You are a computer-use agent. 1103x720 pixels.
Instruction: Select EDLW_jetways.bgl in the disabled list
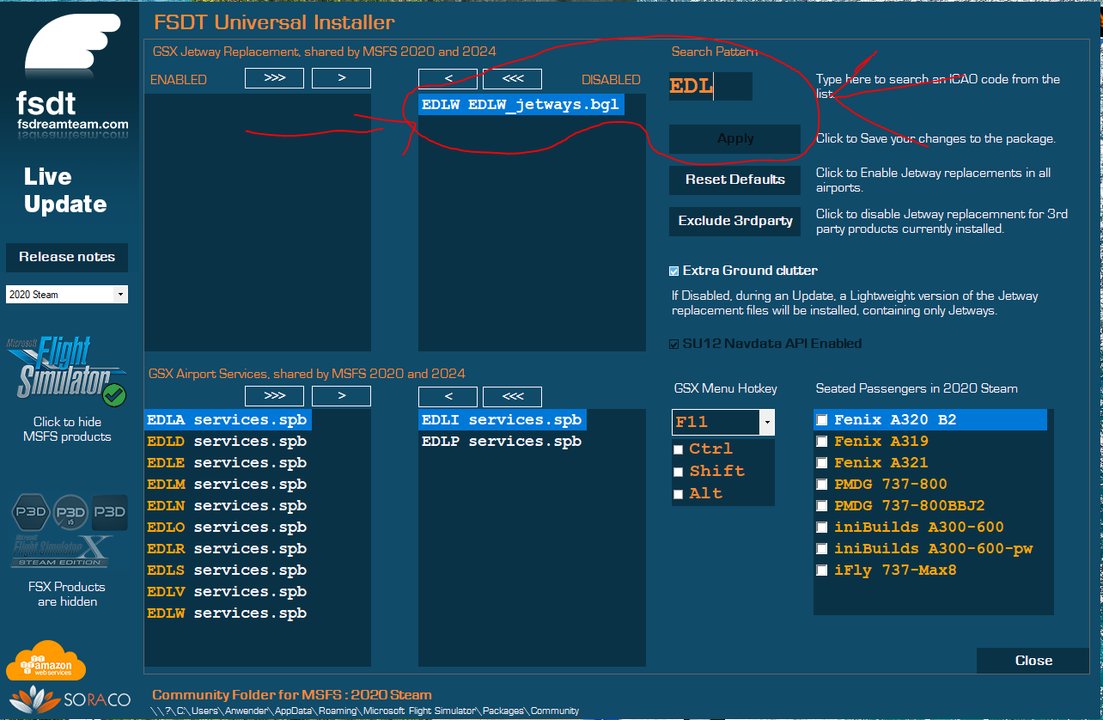coord(520,105)
